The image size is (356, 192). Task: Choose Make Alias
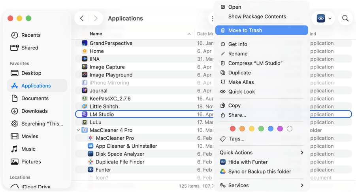click(262, 82)
